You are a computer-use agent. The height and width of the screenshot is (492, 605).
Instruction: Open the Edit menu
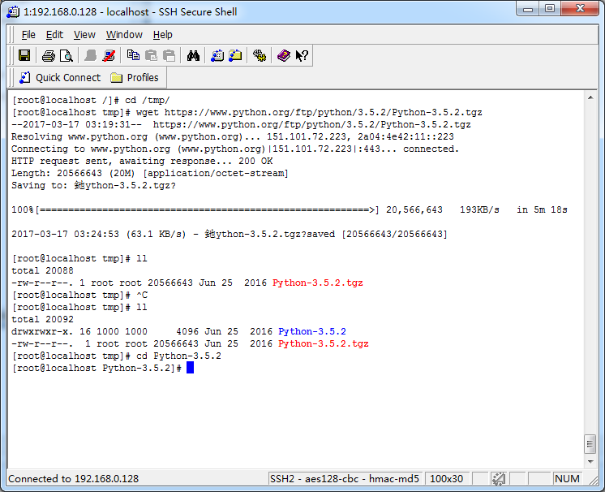coord(54,35)
